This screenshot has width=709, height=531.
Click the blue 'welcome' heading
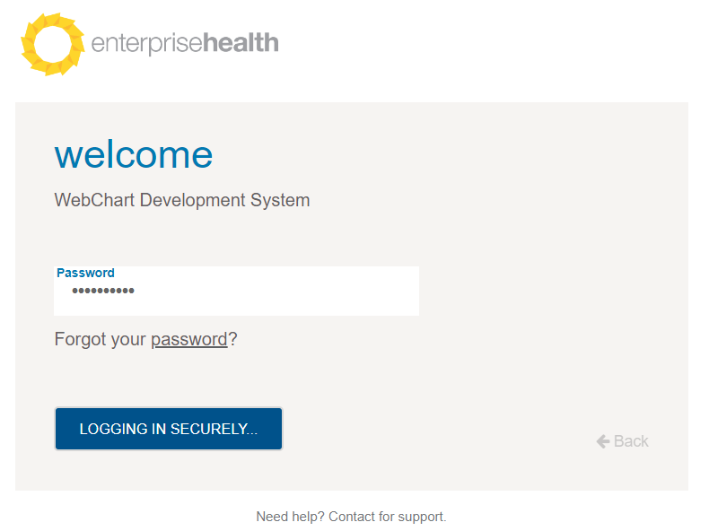tap(134, 155)
